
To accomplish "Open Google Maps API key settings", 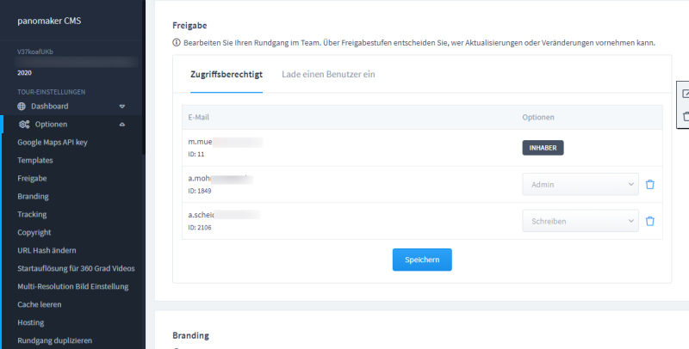I will (x=53, y=142).
